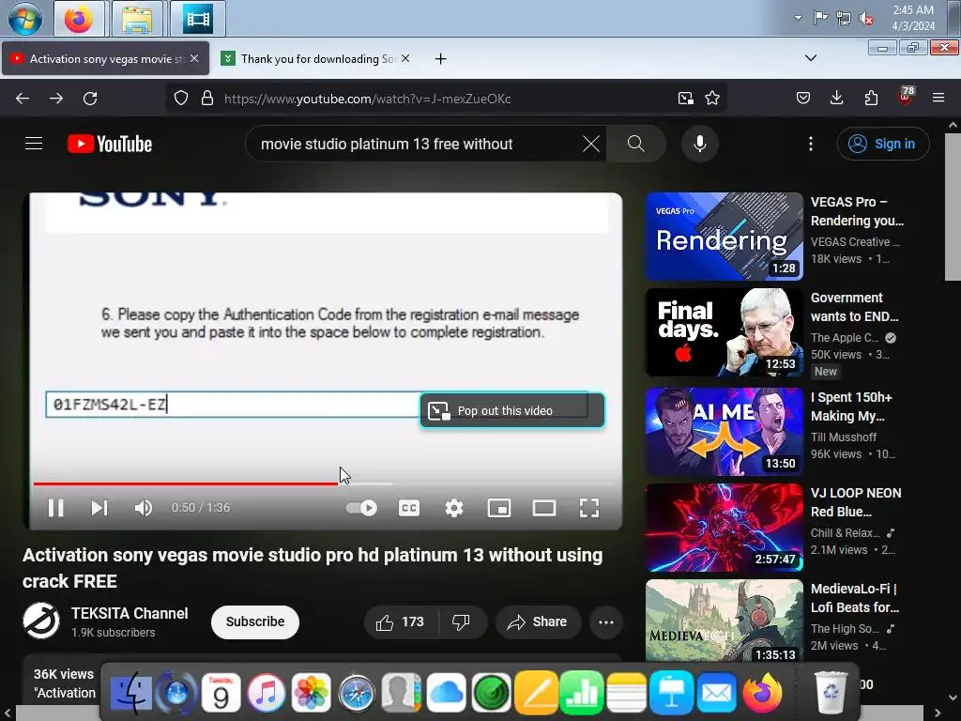Open the extensions puzzle icon
Image resolution: width=961 pixels, height=721 pixels.
(x=871, y=98)
